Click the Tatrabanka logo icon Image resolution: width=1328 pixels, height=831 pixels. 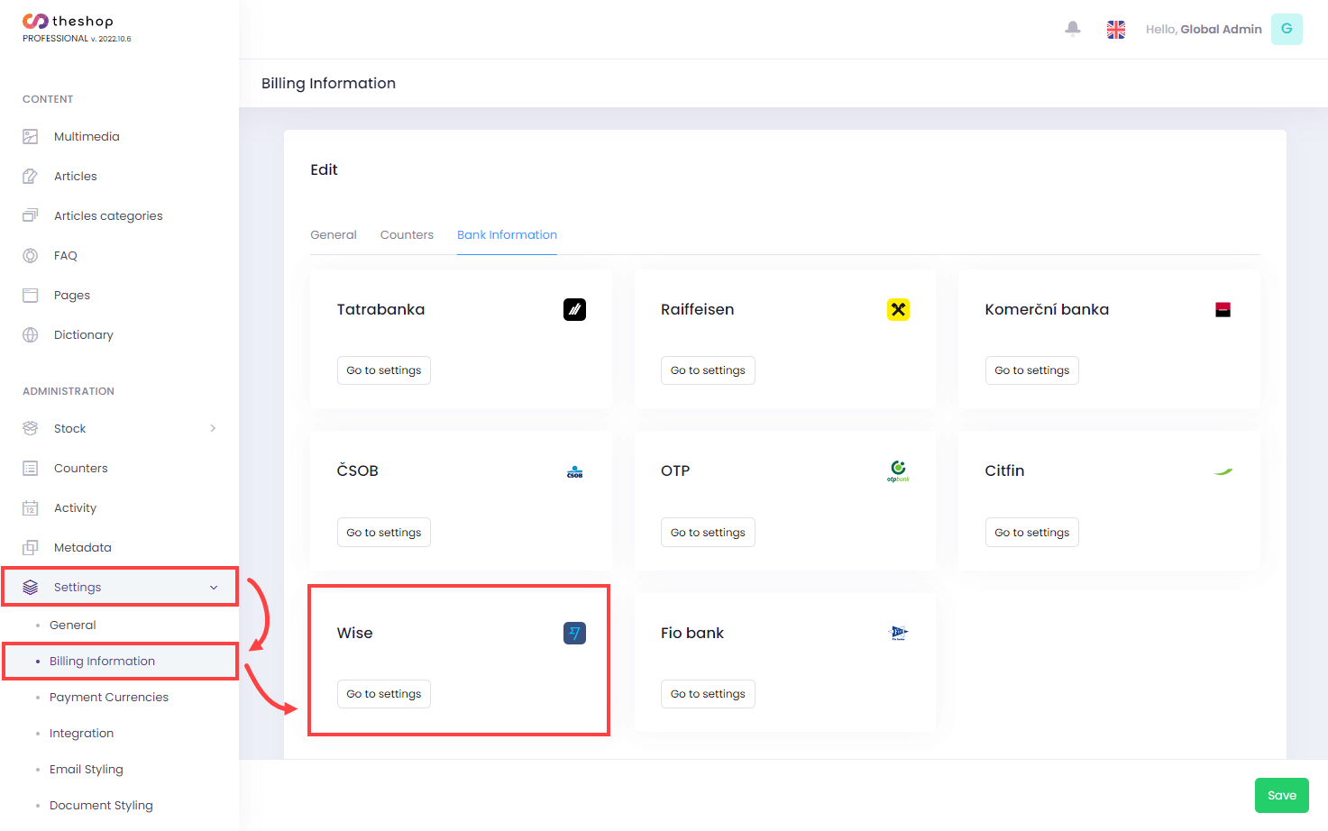(x=574, y=310)
